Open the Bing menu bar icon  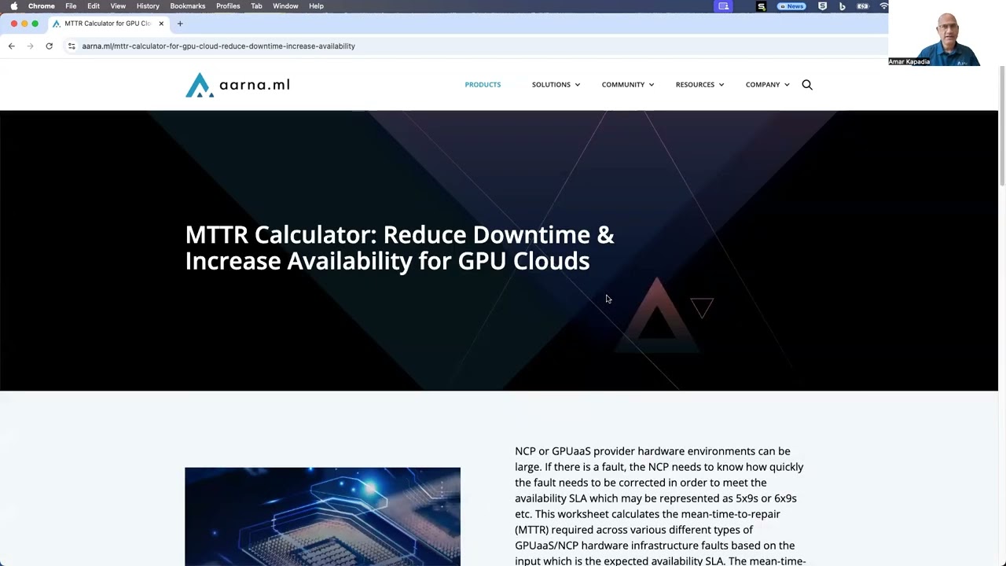click(843, 6)
